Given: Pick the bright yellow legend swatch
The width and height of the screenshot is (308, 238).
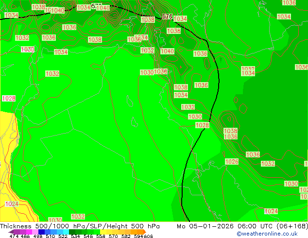Looking at the screenshot, I should (x=103, y=232).
